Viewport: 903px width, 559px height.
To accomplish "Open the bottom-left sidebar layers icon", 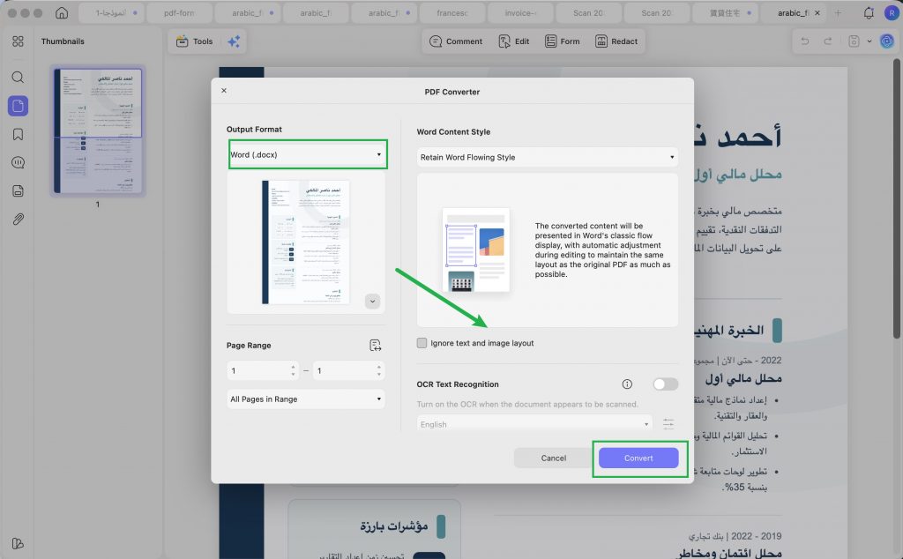I will [18, 543].
